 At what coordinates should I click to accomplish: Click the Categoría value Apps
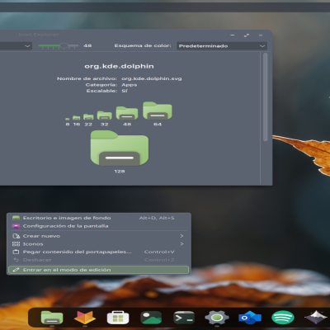click(130, 85)
